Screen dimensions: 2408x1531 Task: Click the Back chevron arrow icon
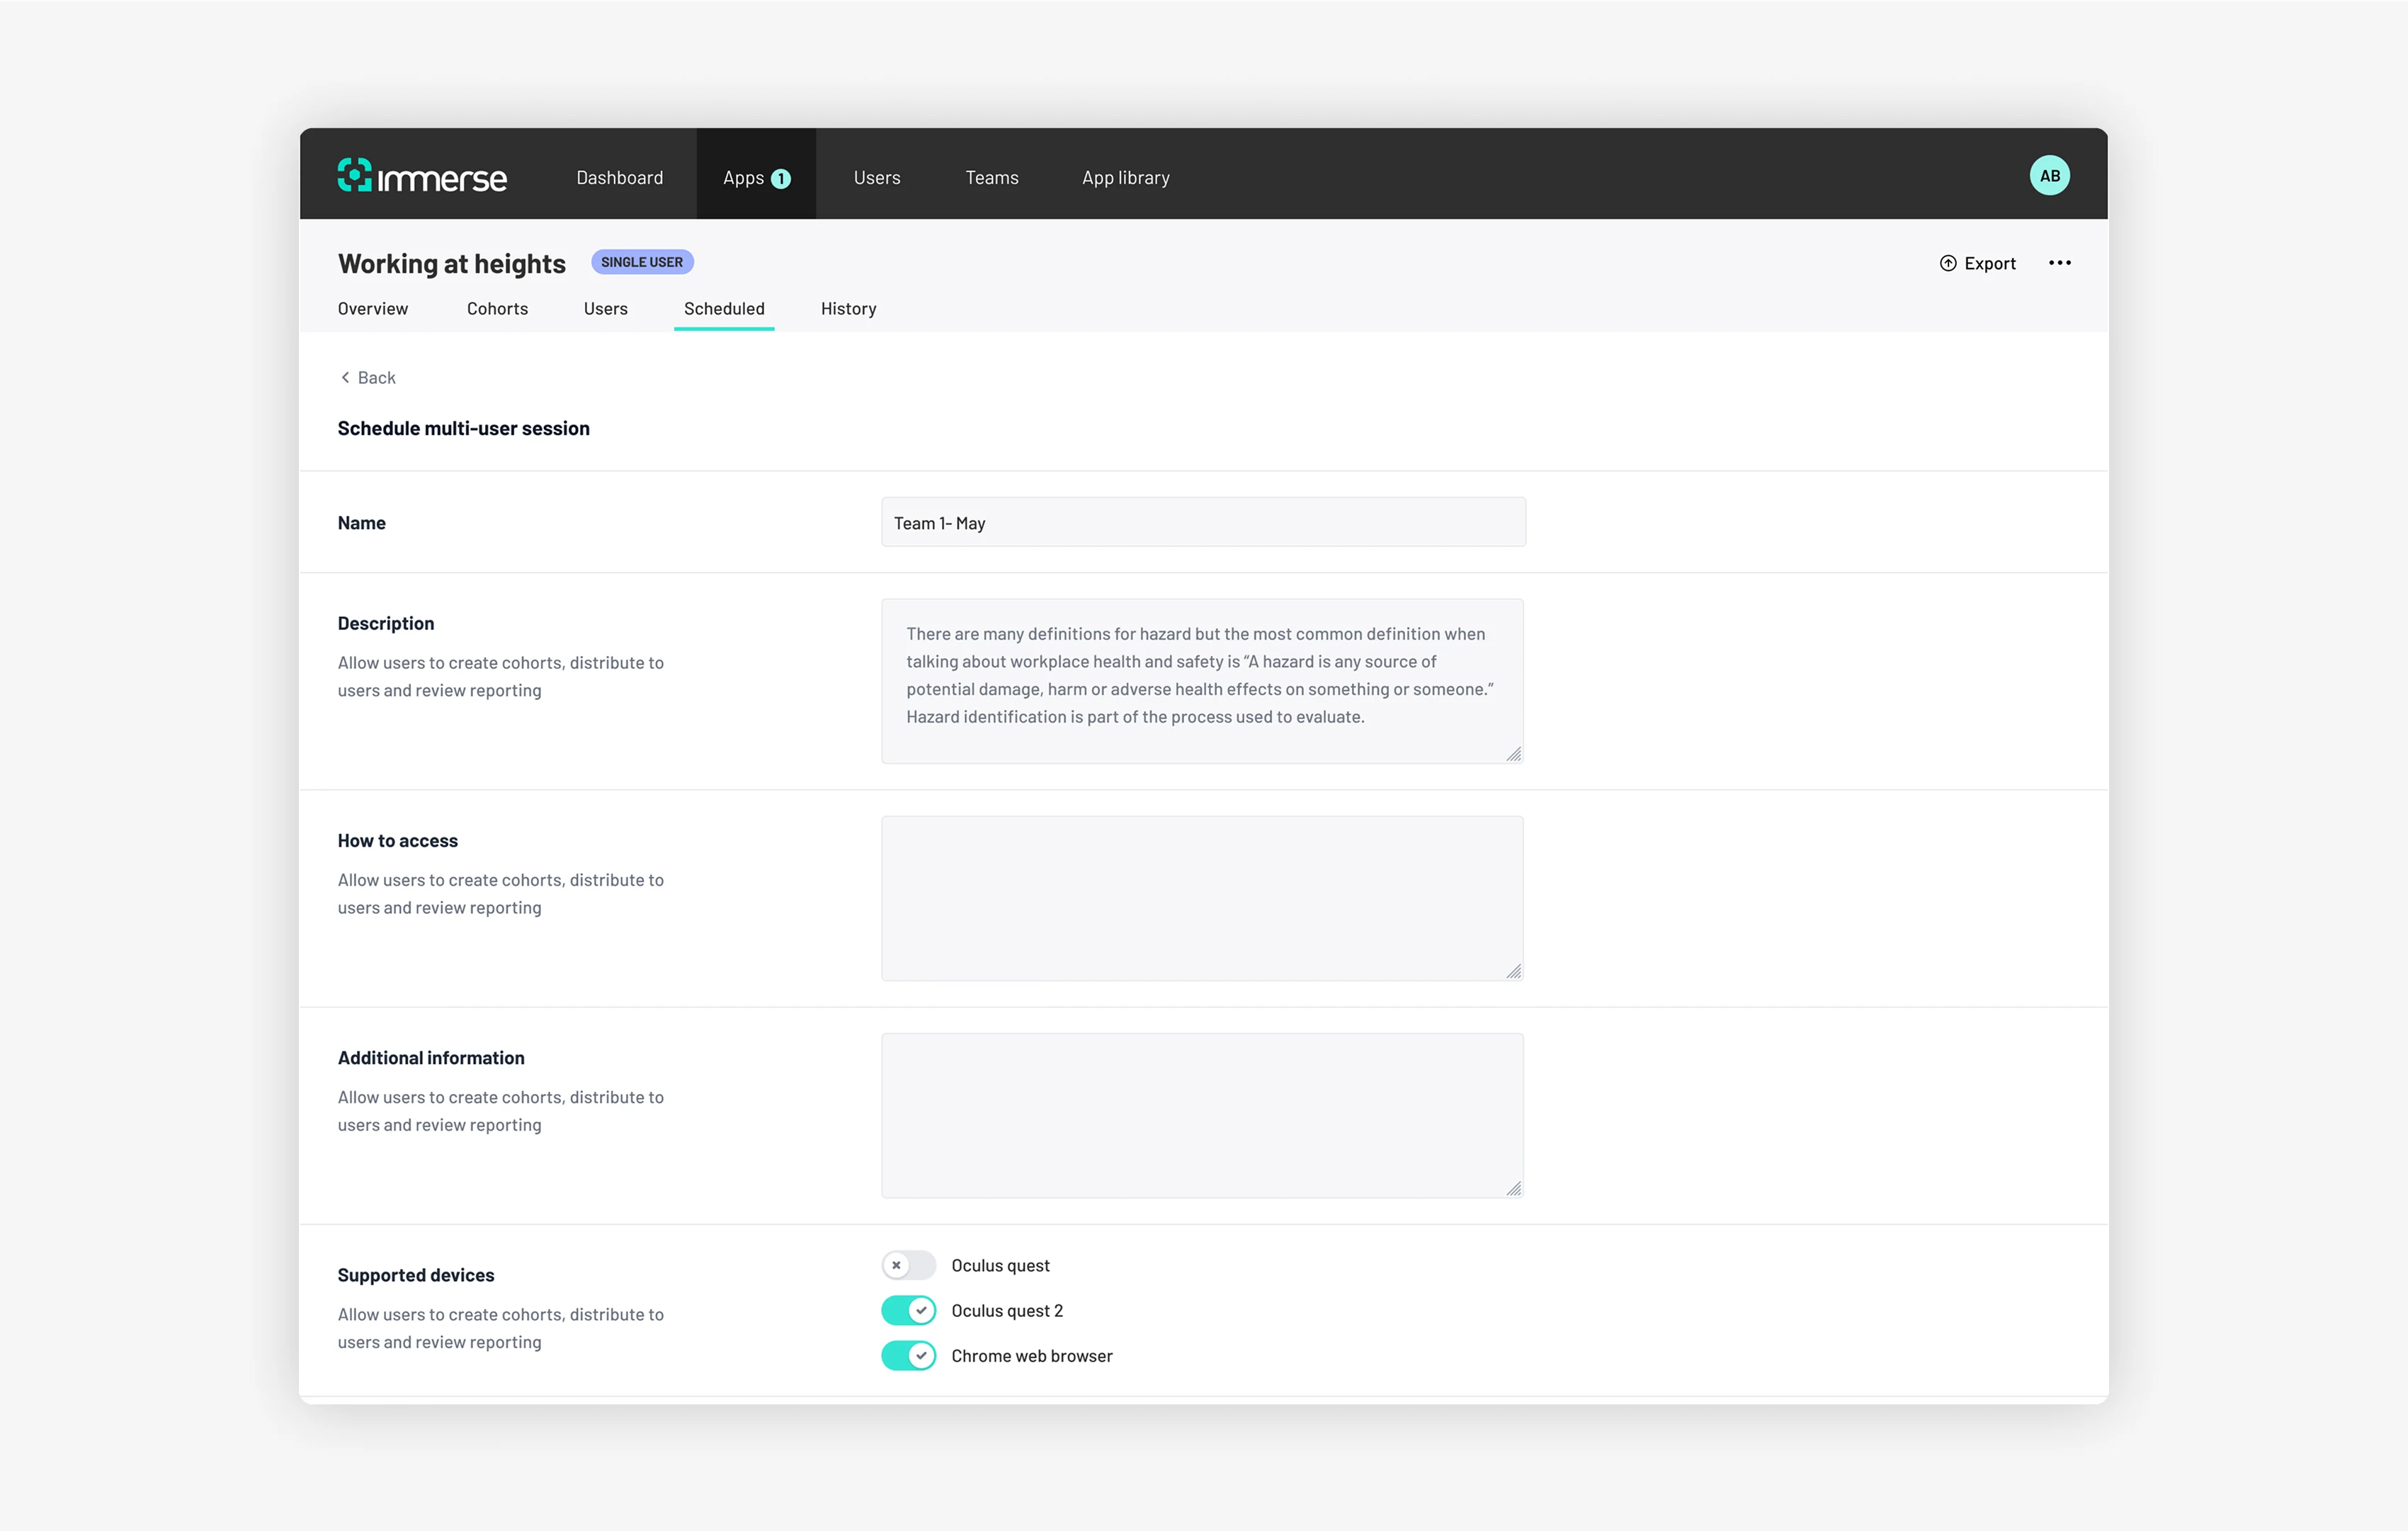[345, 377]
